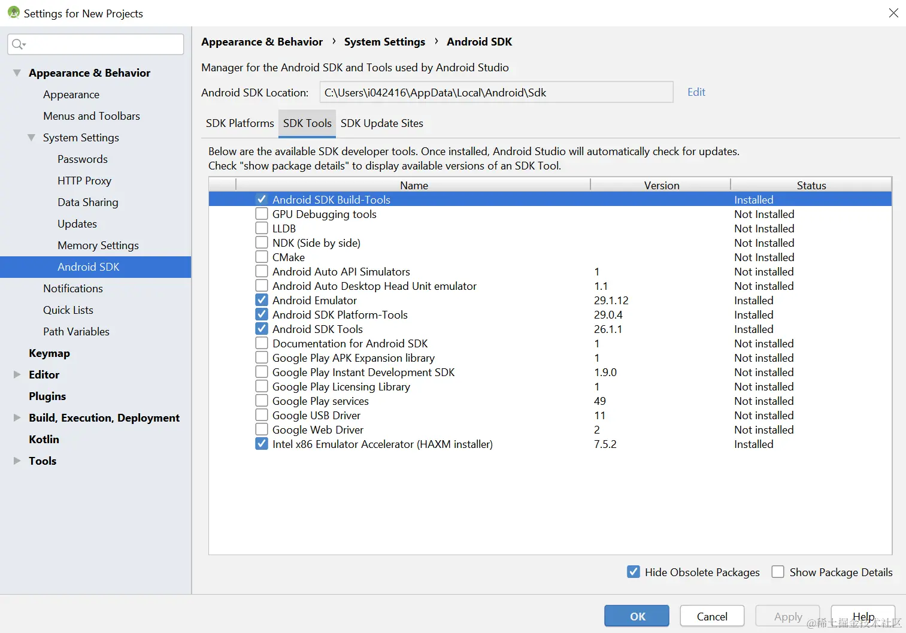The height and width of the screenshot is (633, 906).
Task: Select Plugins in the settings tree
Action: point(47,396)
